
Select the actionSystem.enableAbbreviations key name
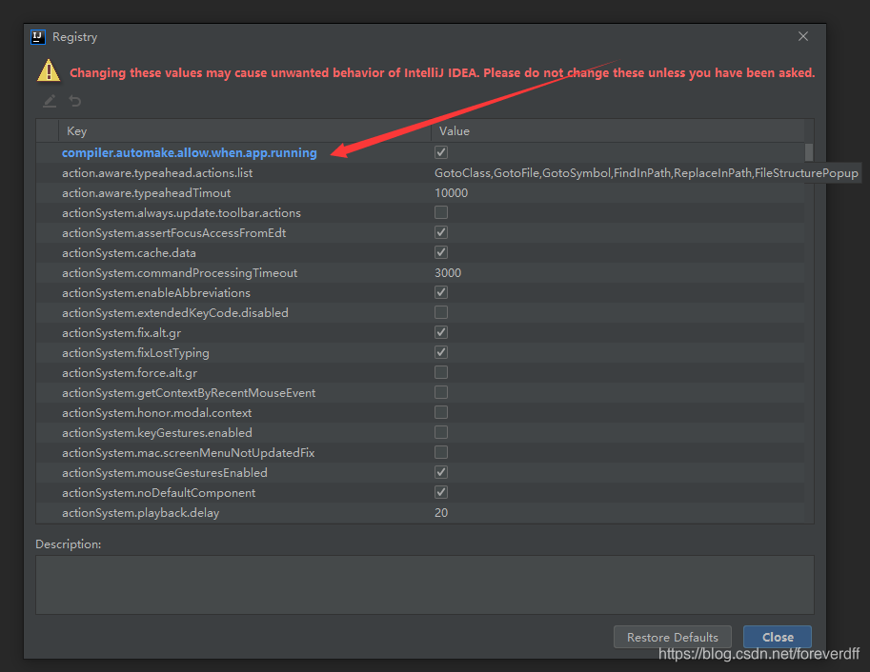point(156,293)
